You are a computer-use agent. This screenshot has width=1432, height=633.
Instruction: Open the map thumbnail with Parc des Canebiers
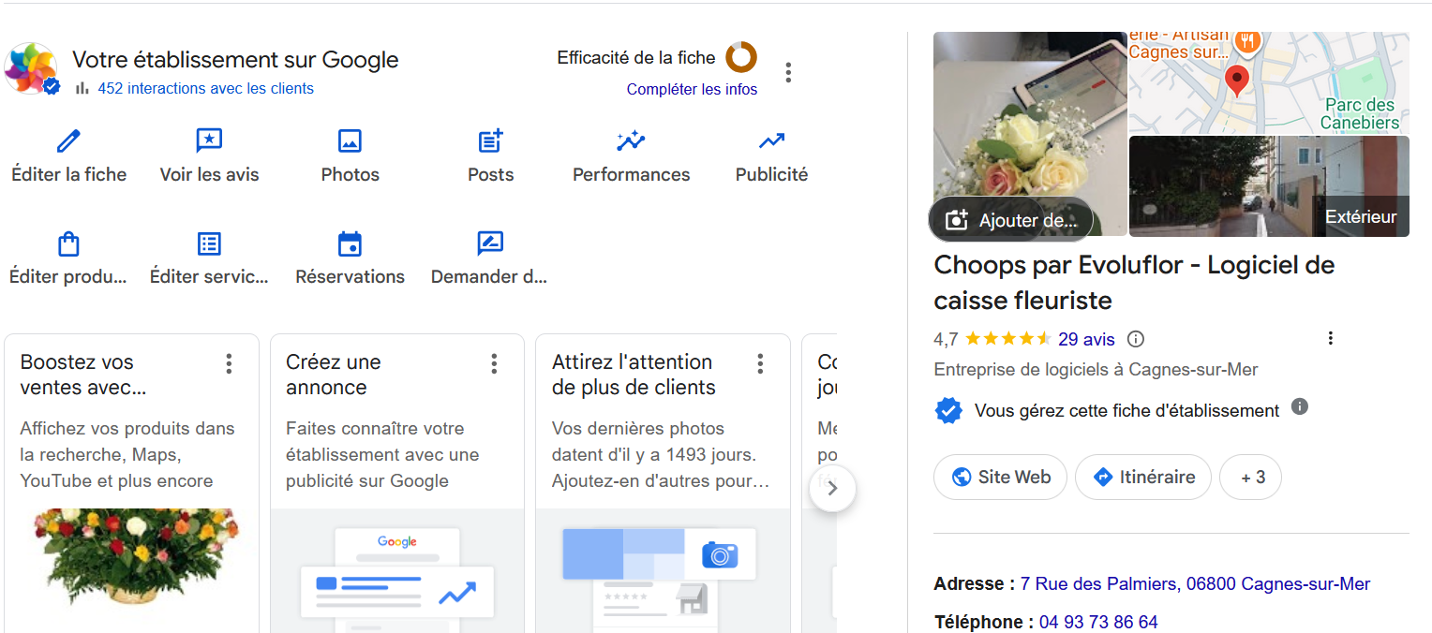pos(1269,82)
